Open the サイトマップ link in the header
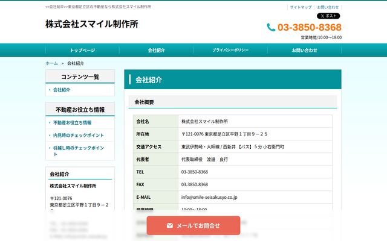The image size is (387, 241). [301, 7]
